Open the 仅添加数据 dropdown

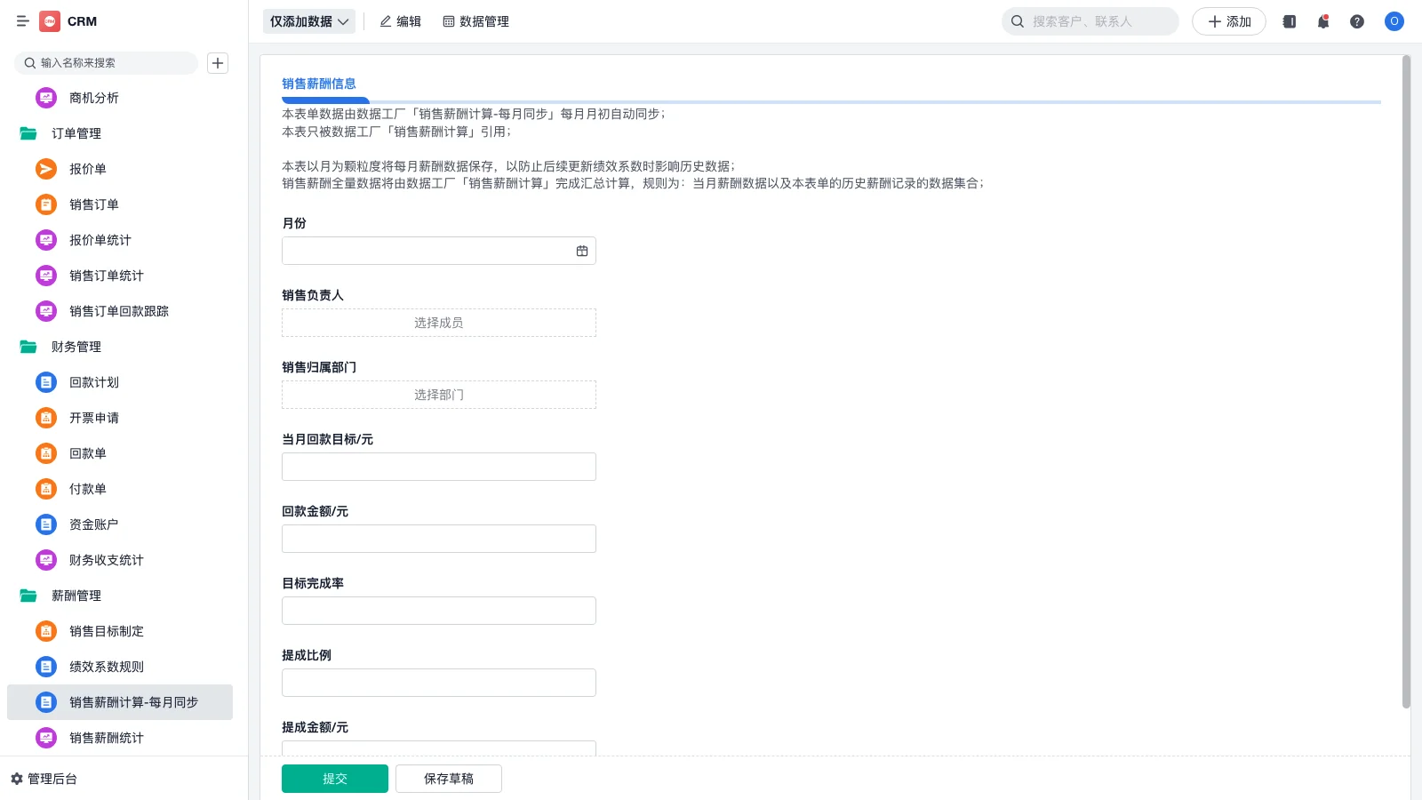pyautogui.click(x=308, y=20)
